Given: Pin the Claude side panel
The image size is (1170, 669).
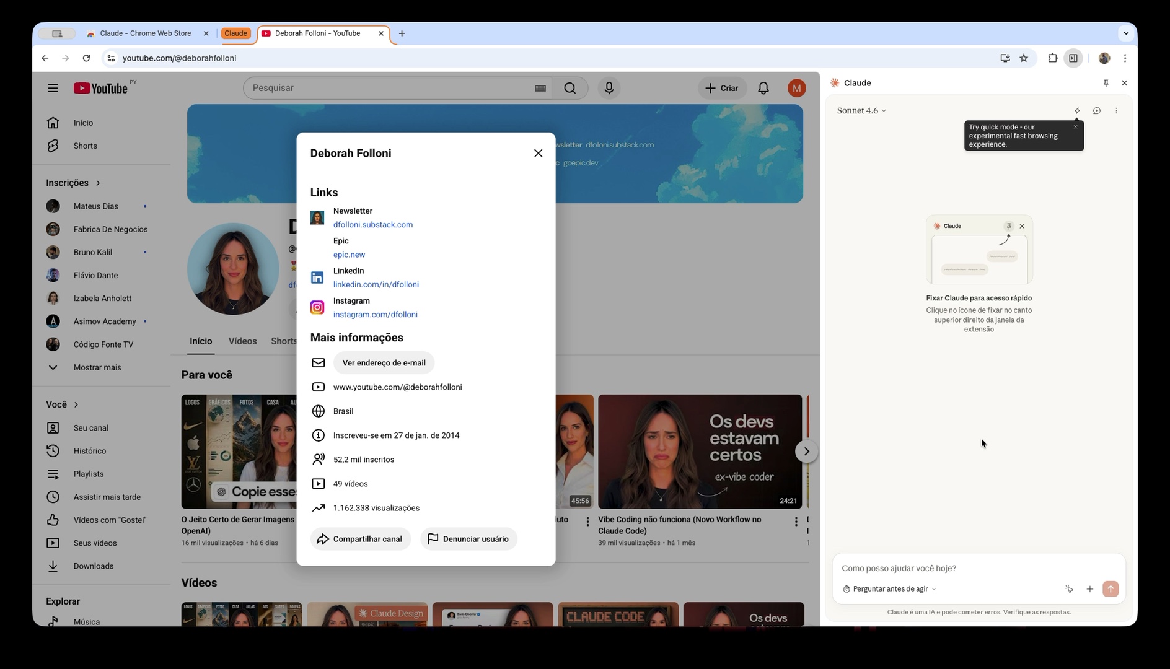Looking at the screenshot, I should point(1106,83).
